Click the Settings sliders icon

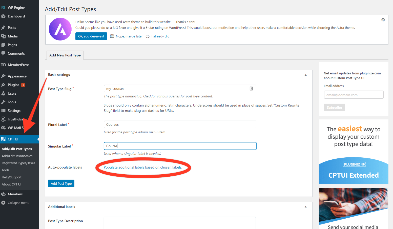coord(3,111)
